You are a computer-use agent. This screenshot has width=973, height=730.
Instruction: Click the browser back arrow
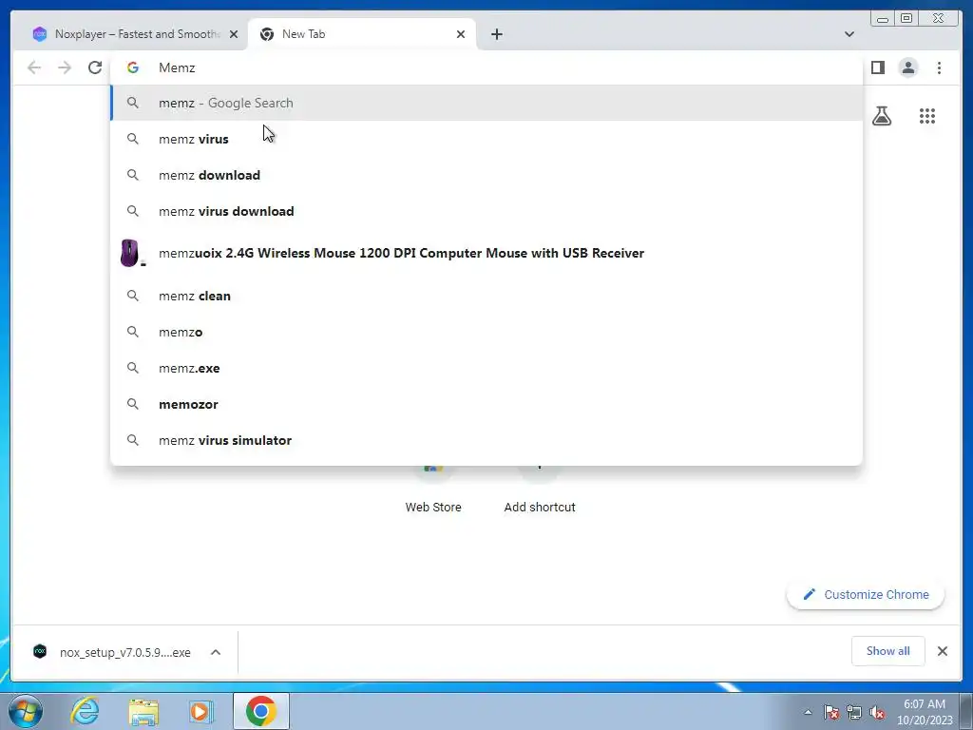coord(34,67)
